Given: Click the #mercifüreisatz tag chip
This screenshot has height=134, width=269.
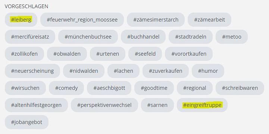Looking at the screenshot, I should pyautogui.click(x=30, y=37).
